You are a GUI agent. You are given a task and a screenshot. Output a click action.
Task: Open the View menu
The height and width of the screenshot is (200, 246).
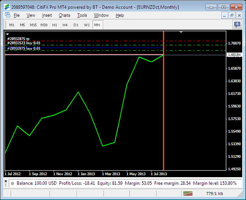point(31,15)
